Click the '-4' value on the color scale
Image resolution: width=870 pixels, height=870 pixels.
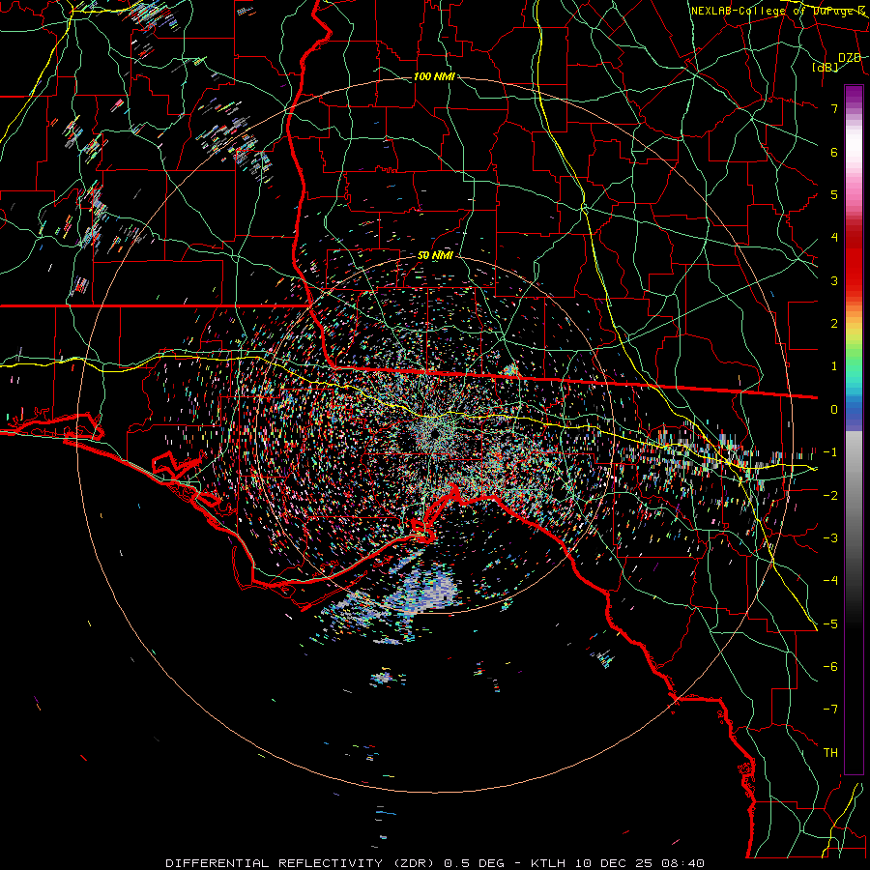(830, 581)
